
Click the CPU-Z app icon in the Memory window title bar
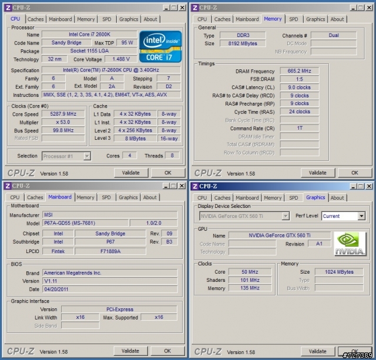[194, 8]
